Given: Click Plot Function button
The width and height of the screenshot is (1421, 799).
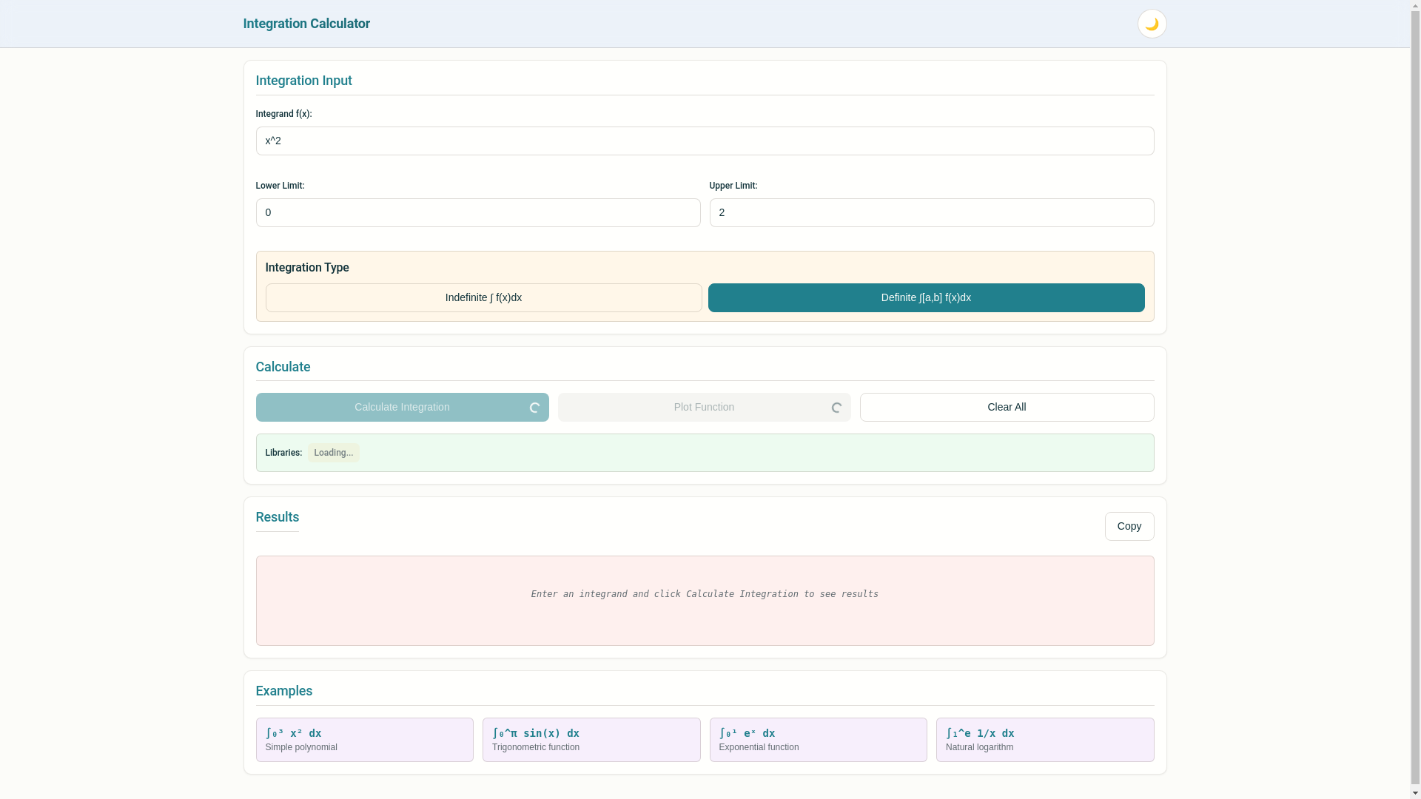Looking at the screenshot, I should click(x=705, y=407).
